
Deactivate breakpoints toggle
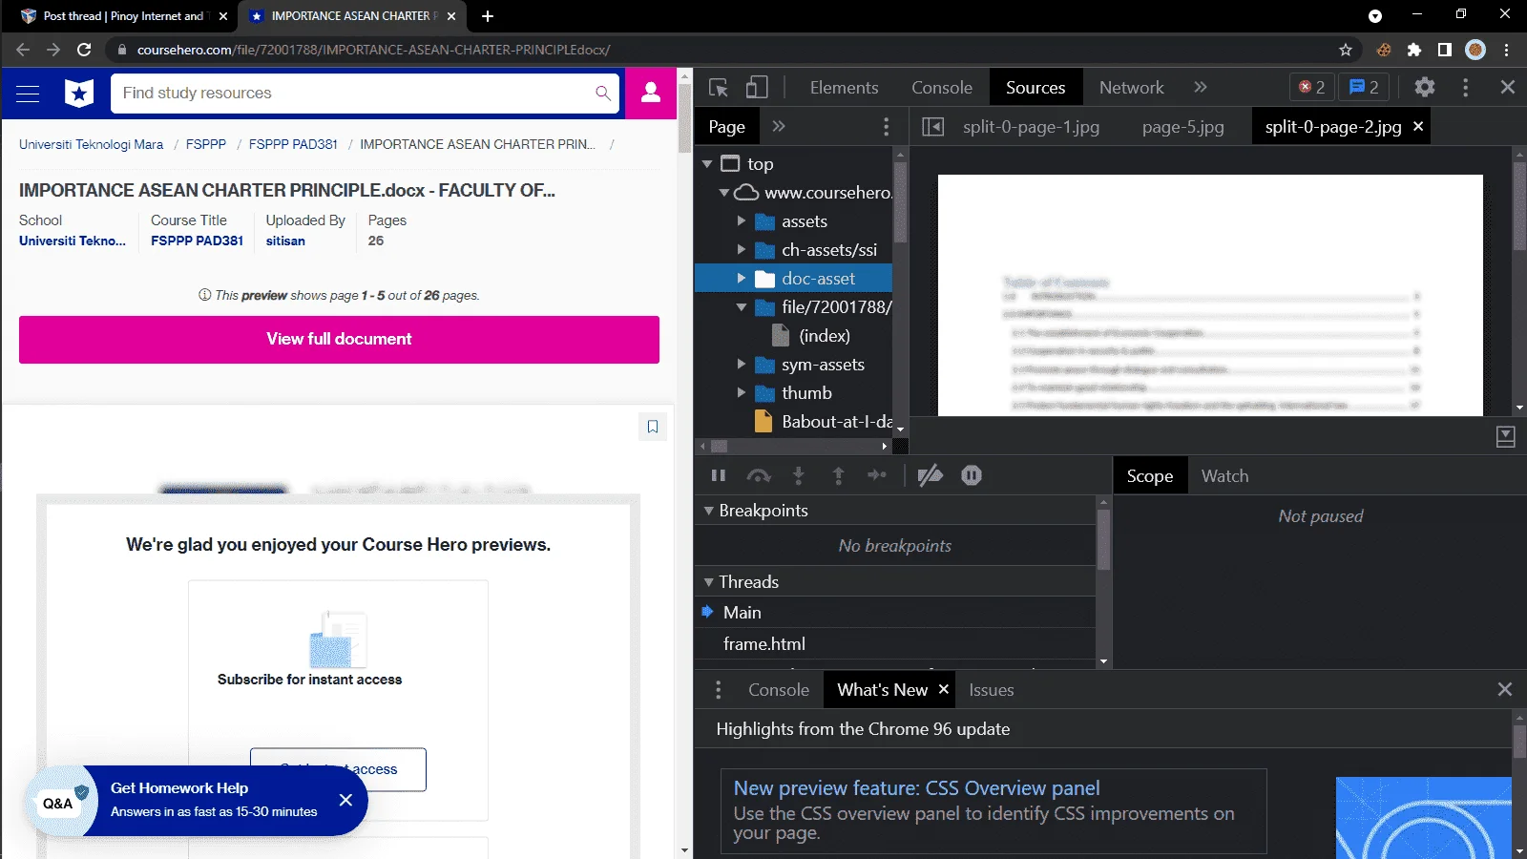pyautogui.click(x=931, y=475)
